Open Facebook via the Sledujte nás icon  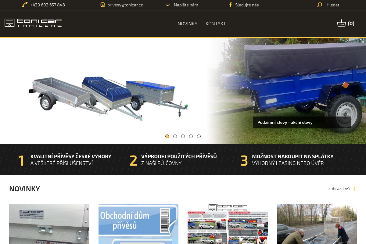click(231, 5)
